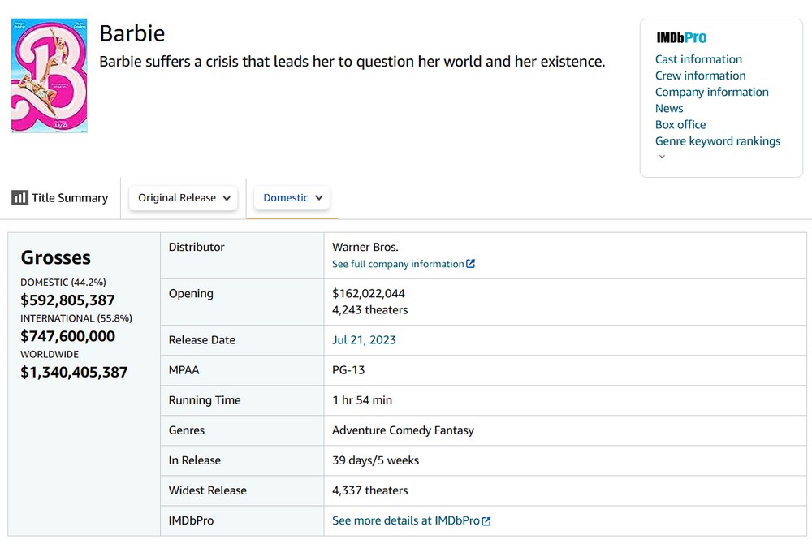
Task: Click the Grosses heading
Action: pyautogui.click(x=55, y=257)
